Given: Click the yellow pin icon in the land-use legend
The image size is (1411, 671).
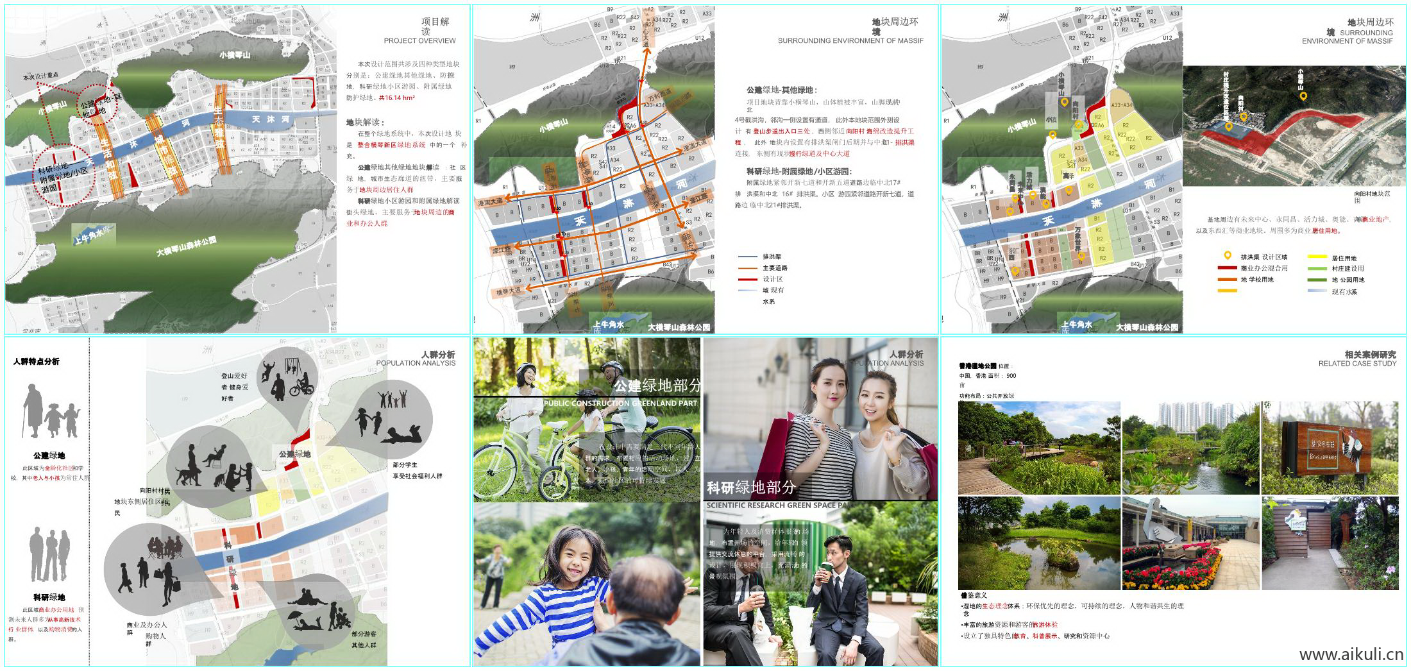Looking at the screenshot, I should [x=1228, y=256].
